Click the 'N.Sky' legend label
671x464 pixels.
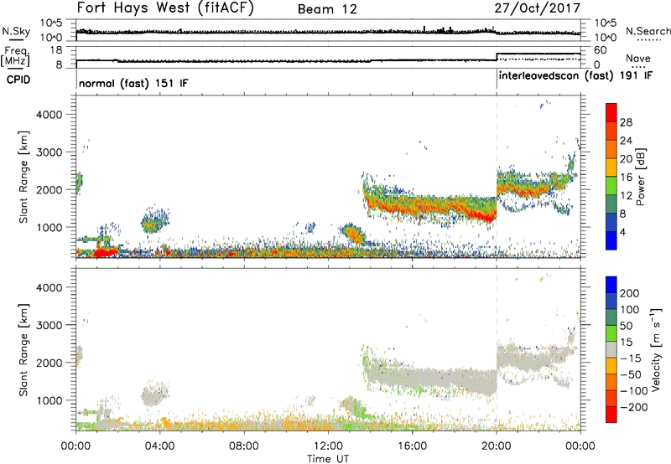(16, 31)
